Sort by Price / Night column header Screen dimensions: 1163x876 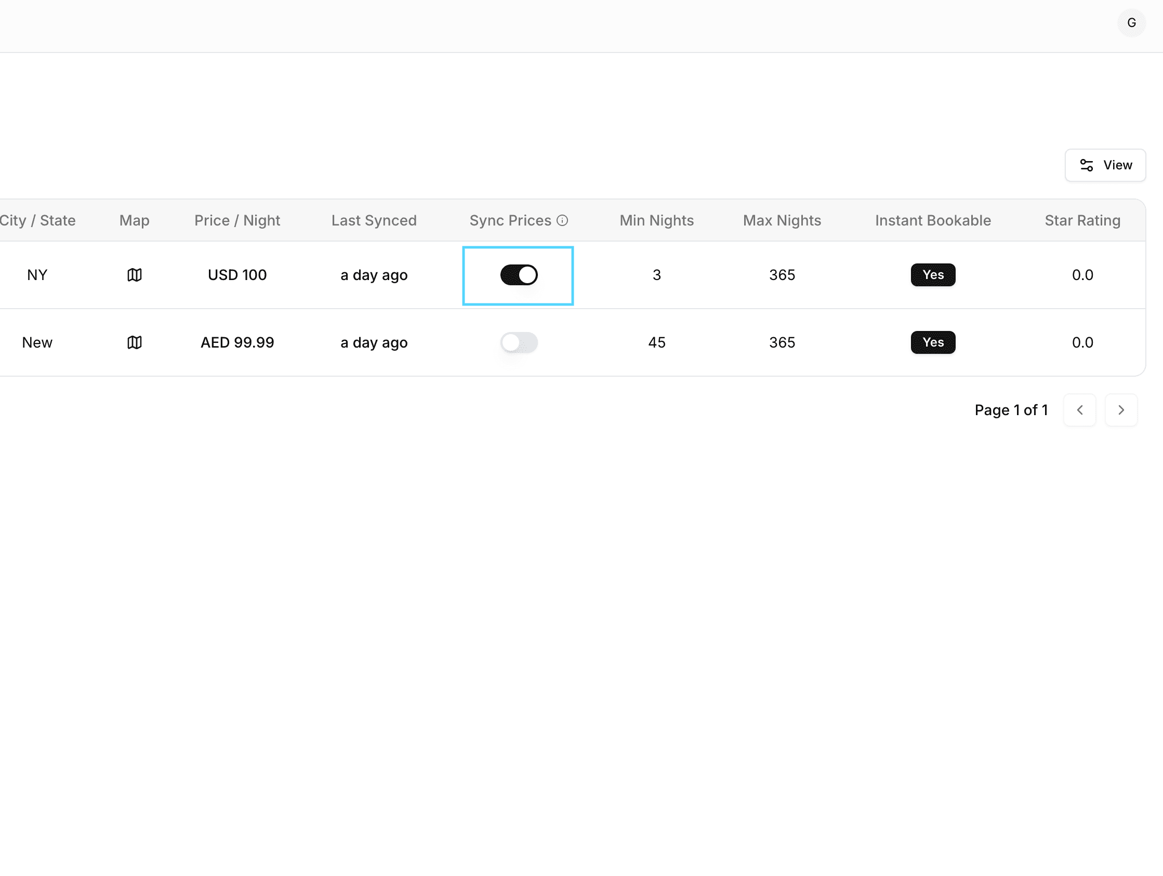(x=237, y=220)
